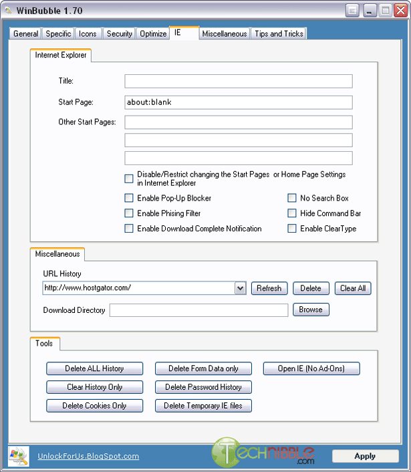The image size is (411, 472).
Task: Switch to the Security tab
Action: click(x=120, y=33)
